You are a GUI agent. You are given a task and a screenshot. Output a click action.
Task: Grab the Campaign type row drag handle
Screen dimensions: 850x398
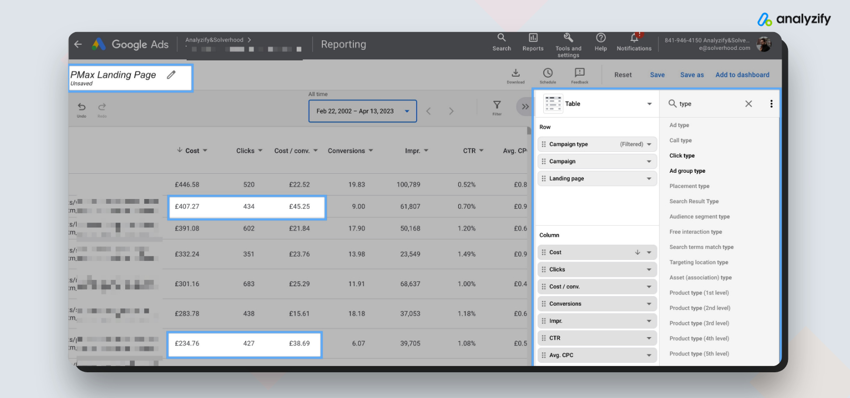tap(543, 144)
